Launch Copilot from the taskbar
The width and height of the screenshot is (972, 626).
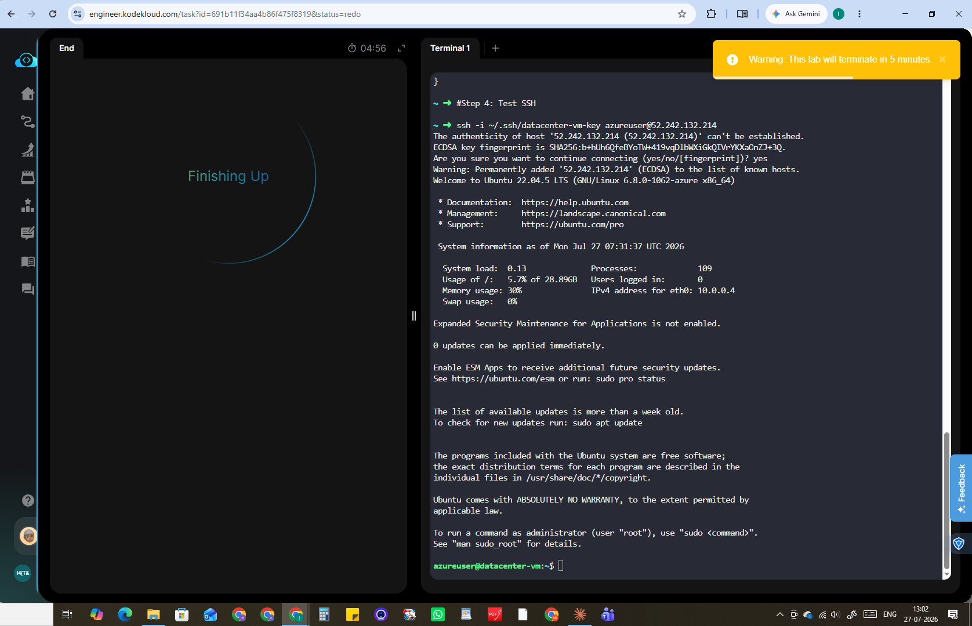pyautogui.click(x=96, y=614)
